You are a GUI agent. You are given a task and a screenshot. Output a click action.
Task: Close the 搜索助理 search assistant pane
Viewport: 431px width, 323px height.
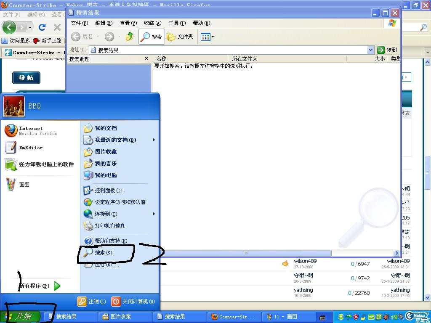pyautogui.click(x=146, y=58)
